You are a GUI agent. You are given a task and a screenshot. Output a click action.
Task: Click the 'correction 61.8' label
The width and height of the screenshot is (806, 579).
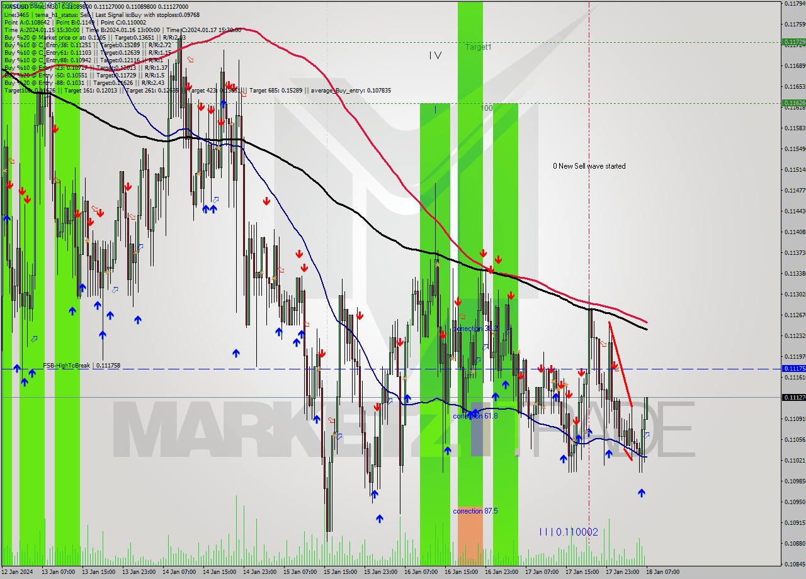[x=475, y=416]
